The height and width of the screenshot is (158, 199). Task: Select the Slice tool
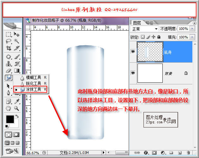(17, 48)
